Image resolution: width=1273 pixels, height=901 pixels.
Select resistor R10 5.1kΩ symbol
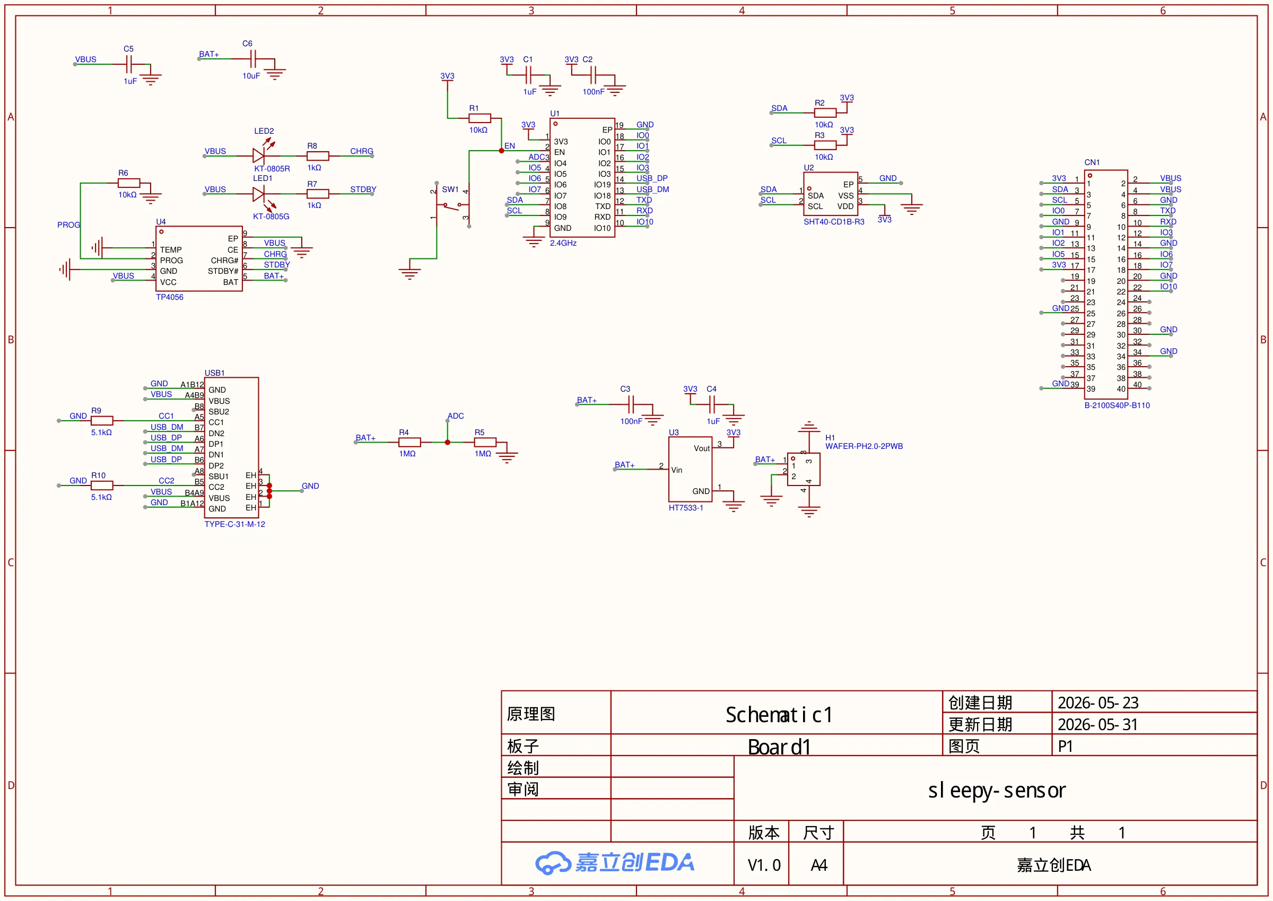tap(102, 486)
